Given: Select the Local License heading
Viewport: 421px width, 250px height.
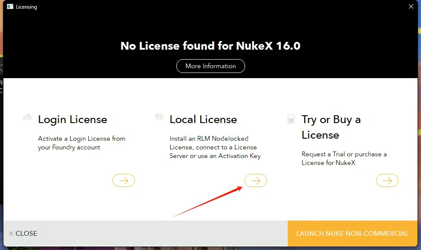Looking at the screenshot, I should click(x=203, y=120).
